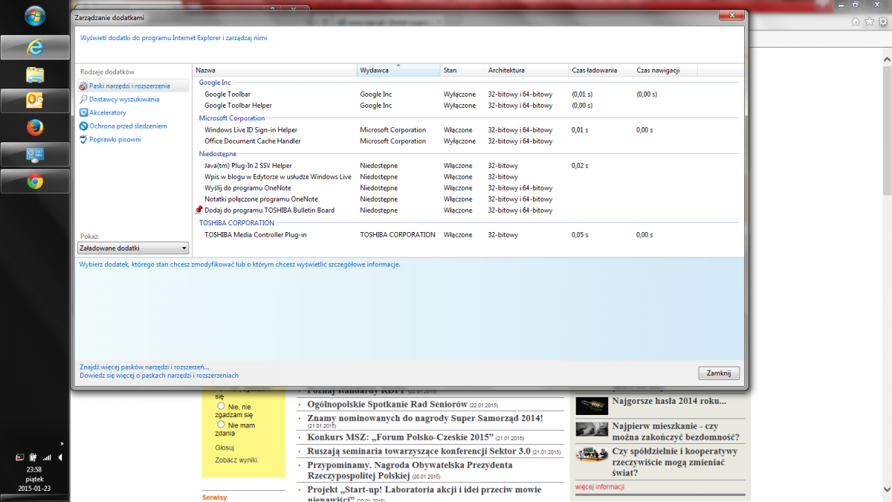Screen dimensions: 892x502
Task: Open 'więcej informacji' link
Action: pos(600,487)
